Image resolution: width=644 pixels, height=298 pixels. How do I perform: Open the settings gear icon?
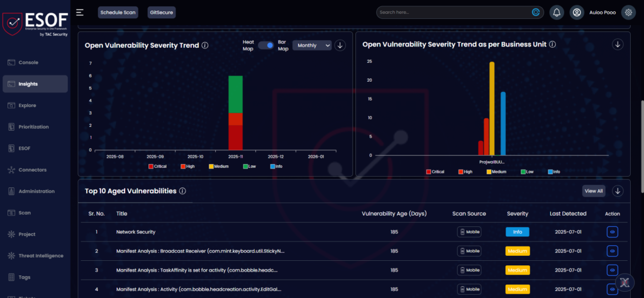point(626,12)
